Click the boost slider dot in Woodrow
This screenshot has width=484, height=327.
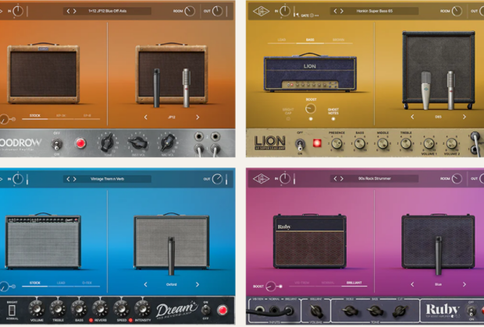coord(13,119)
